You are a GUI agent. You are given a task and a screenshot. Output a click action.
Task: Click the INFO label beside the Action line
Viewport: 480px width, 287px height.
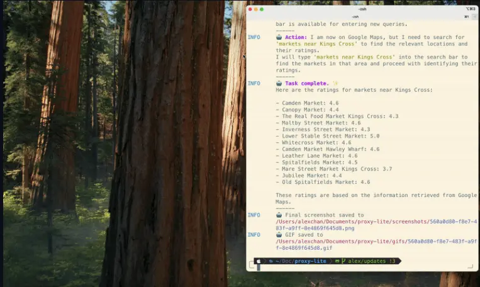pyautogui.click(x=254, y=37)
